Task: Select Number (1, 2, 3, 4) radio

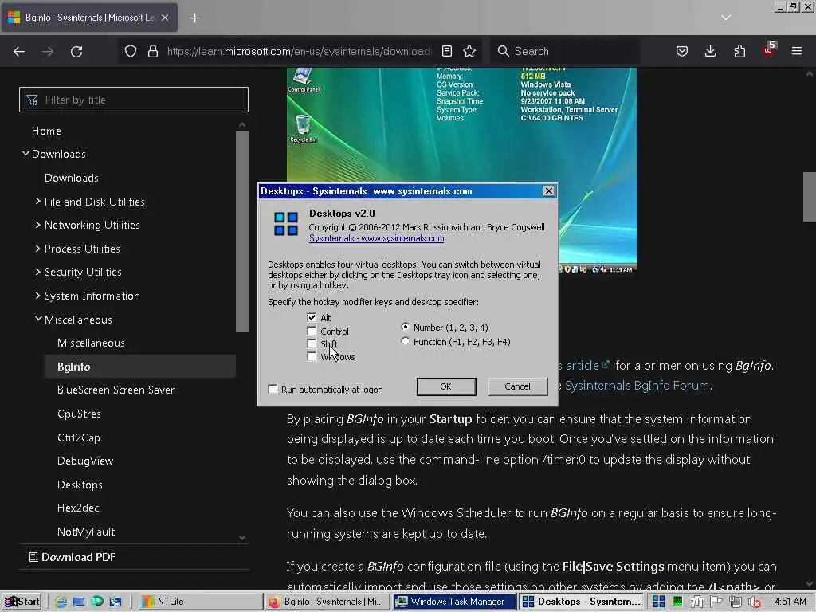Action: (x=406, y=327)
